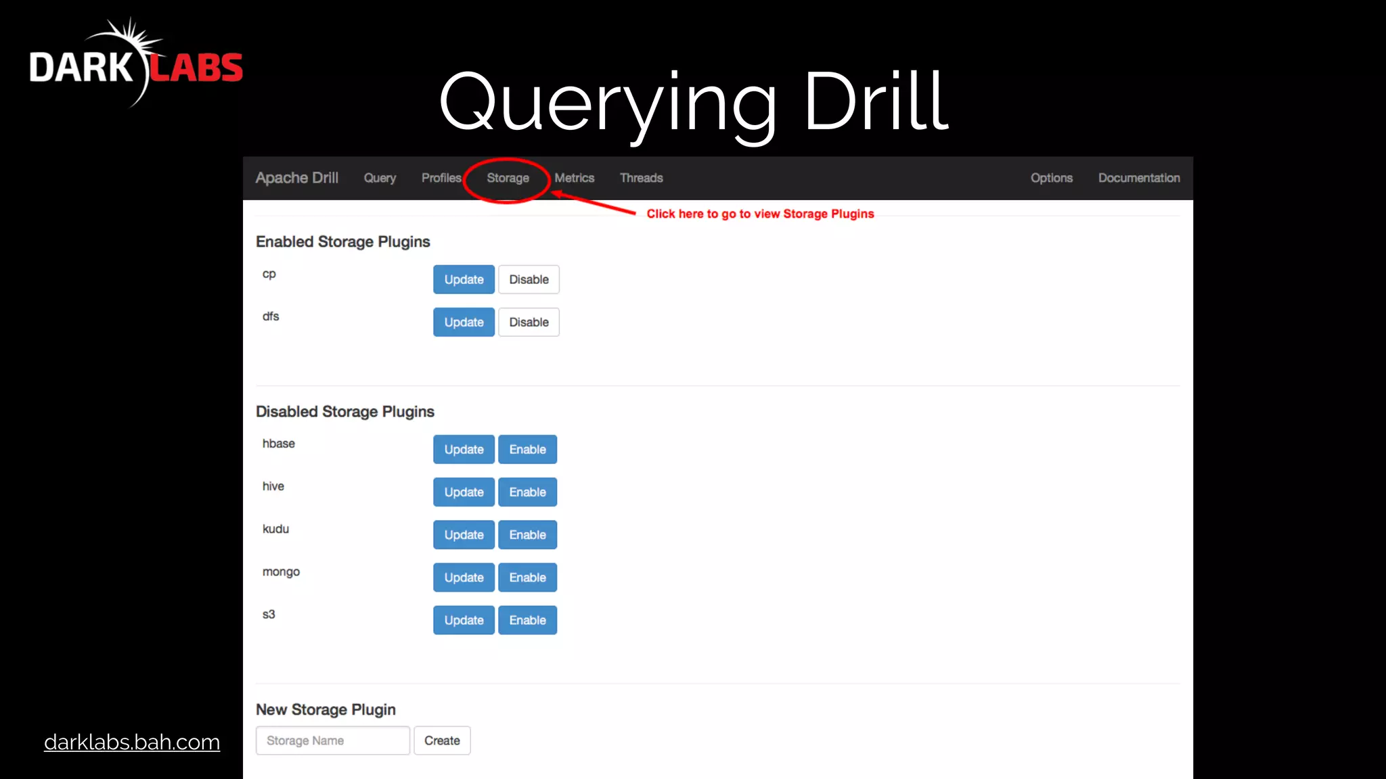Open the Metrics navigation item
Screen dimensions: 1386x779
(x=574, y=178)
